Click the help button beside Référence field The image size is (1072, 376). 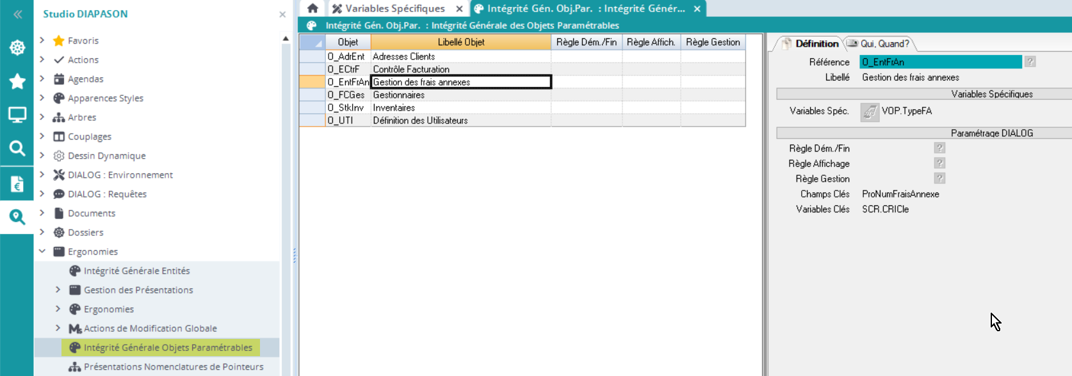[1030, 61]
